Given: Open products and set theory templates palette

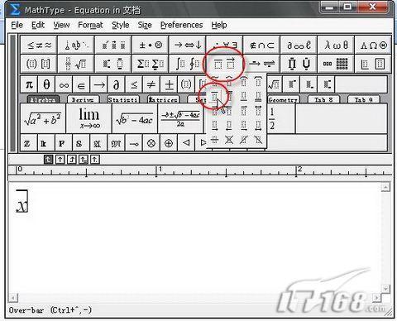Looking at the screenshot, I should pyautogui.click(x=299, y=64).
